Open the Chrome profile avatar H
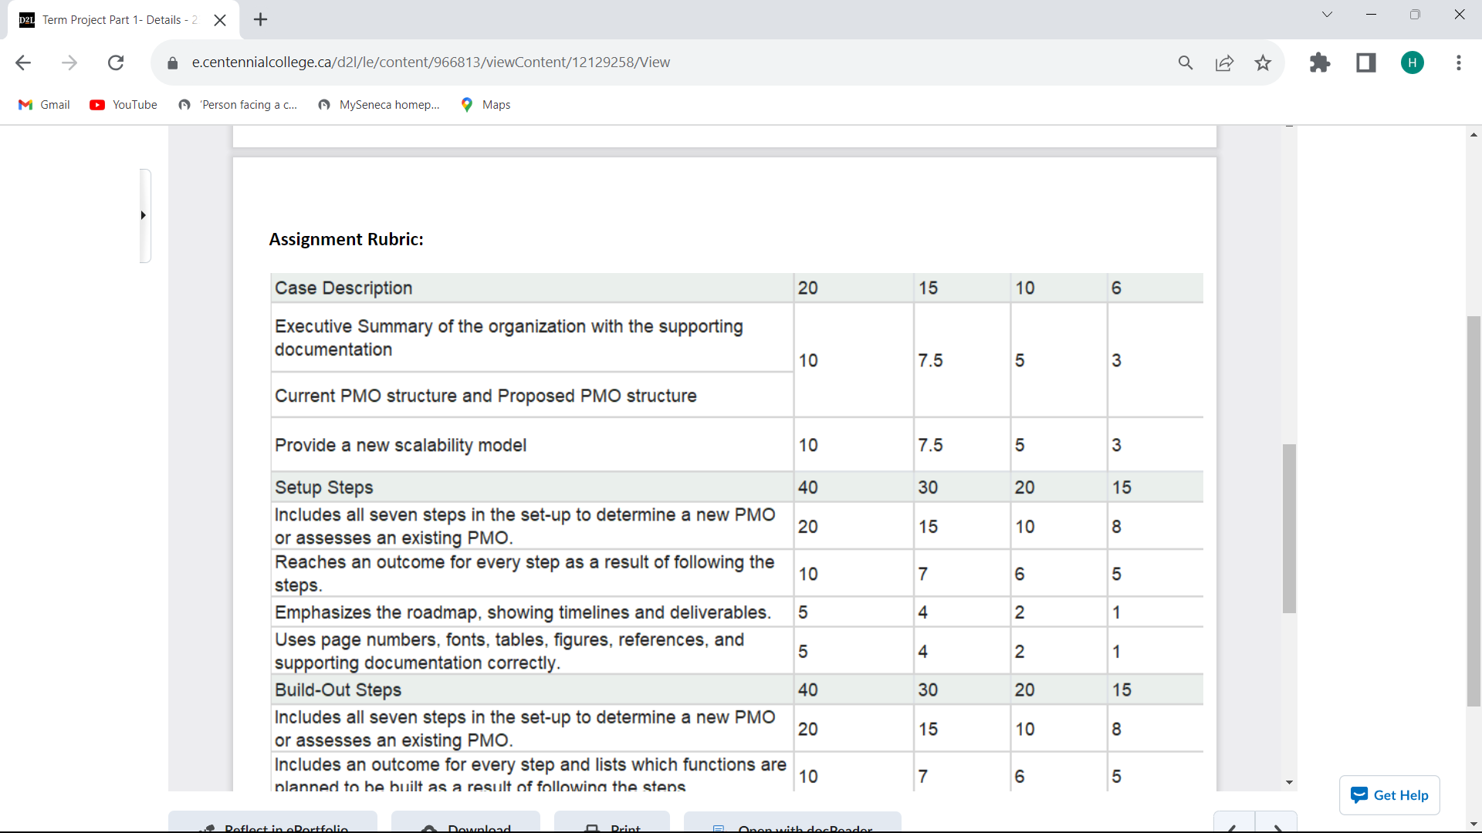 pos(1413,62)
